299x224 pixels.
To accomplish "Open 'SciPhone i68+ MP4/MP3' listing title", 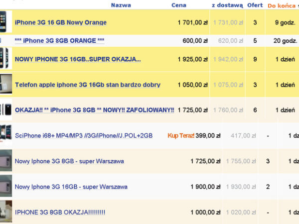I will pos(84,135).
